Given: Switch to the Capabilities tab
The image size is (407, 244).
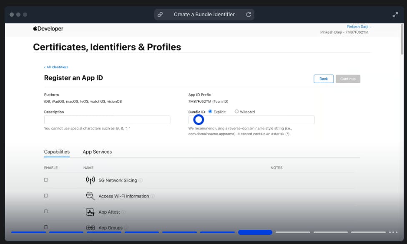Looking at the screenshot, I should point(57,152).
